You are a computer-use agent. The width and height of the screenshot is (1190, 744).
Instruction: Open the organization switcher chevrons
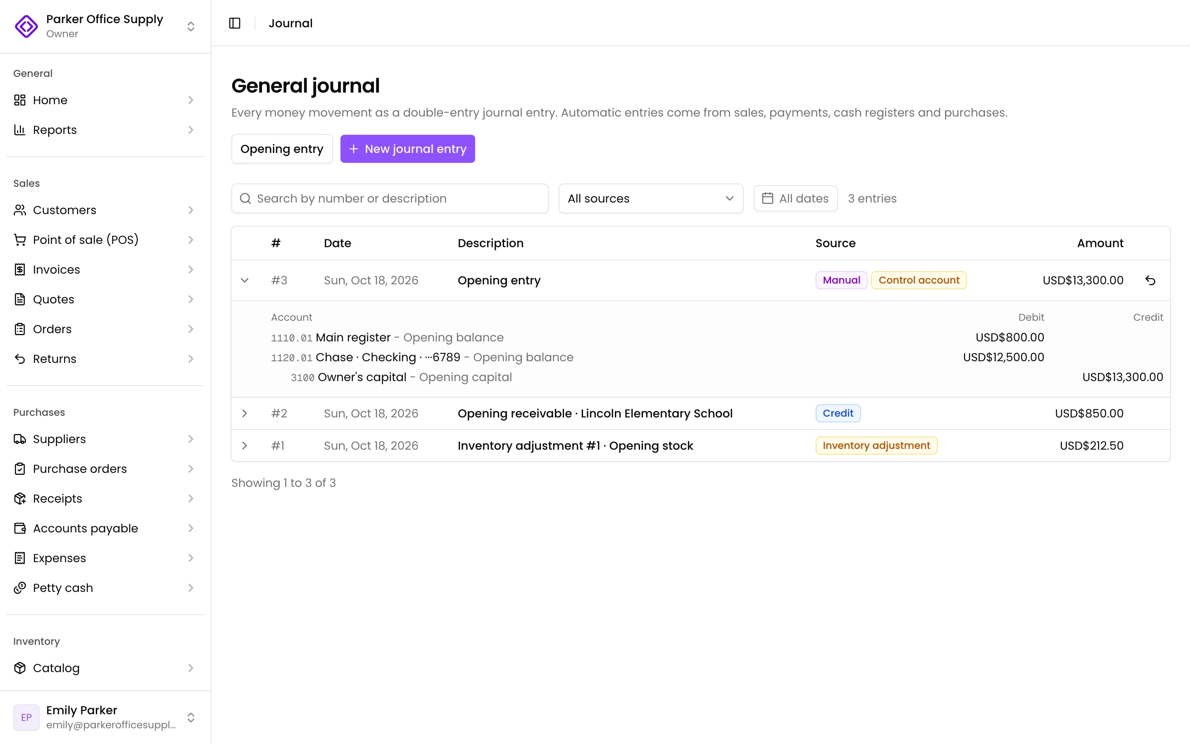click(x=191, y=26)
